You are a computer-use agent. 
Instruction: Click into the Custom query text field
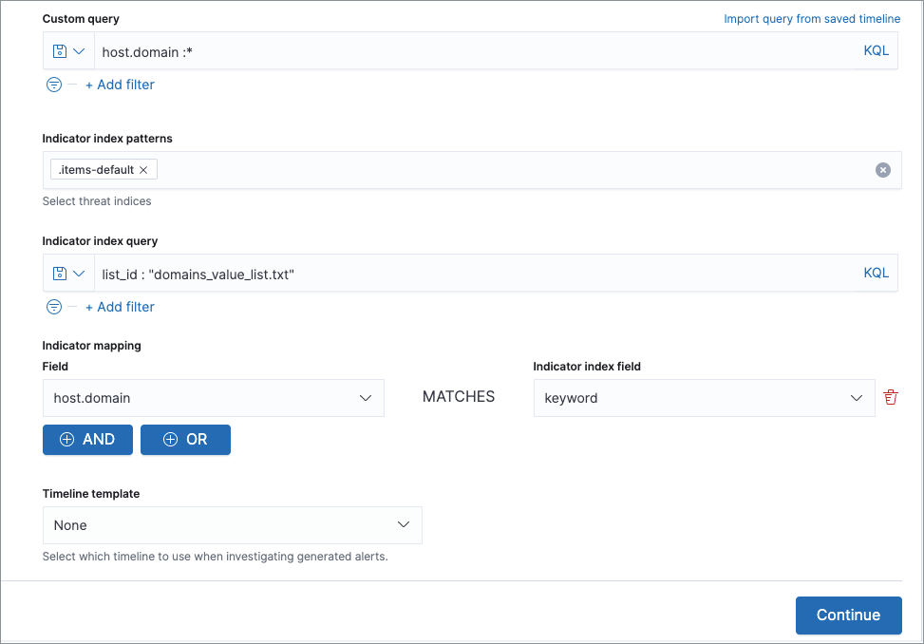pos(475,51)
